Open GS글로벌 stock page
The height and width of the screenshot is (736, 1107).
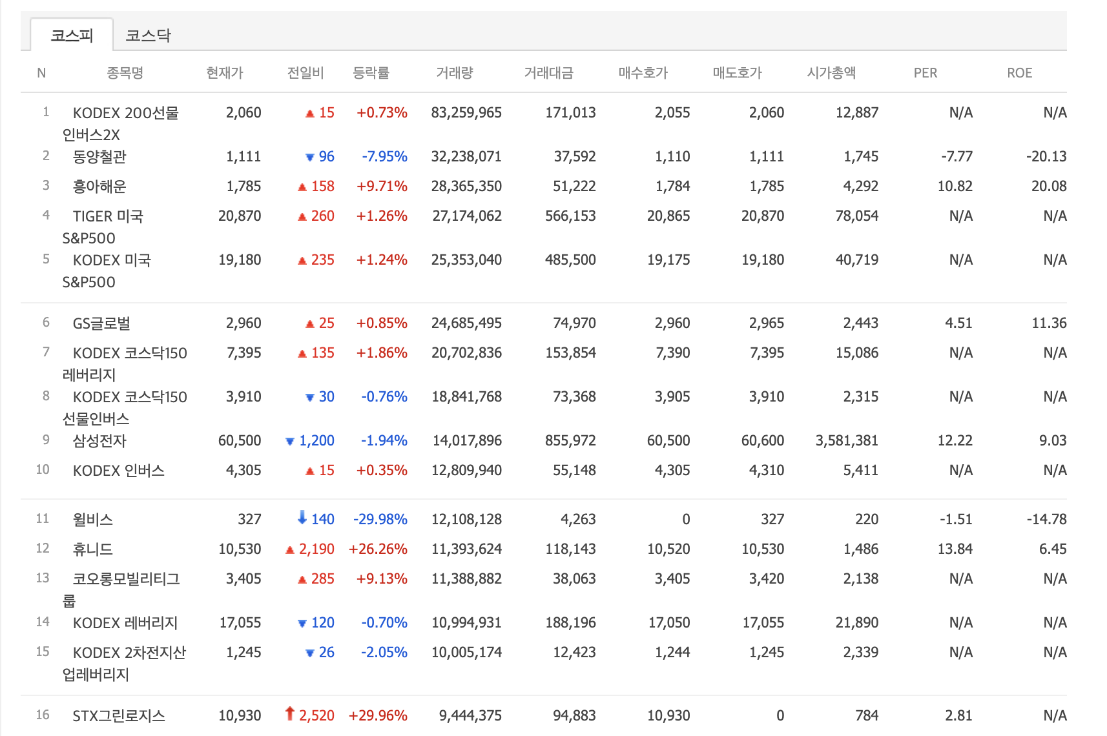point(101,323)
